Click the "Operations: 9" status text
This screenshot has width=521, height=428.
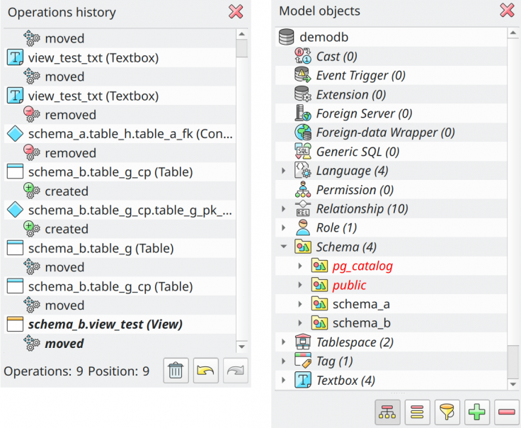click(43, 371)
